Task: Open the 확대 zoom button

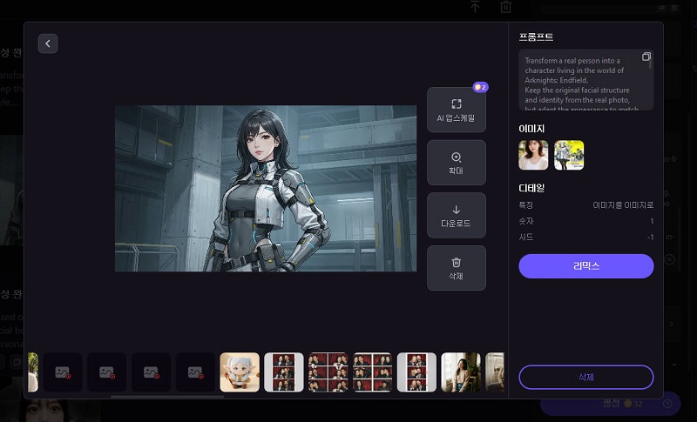Action: click(456, 163)
